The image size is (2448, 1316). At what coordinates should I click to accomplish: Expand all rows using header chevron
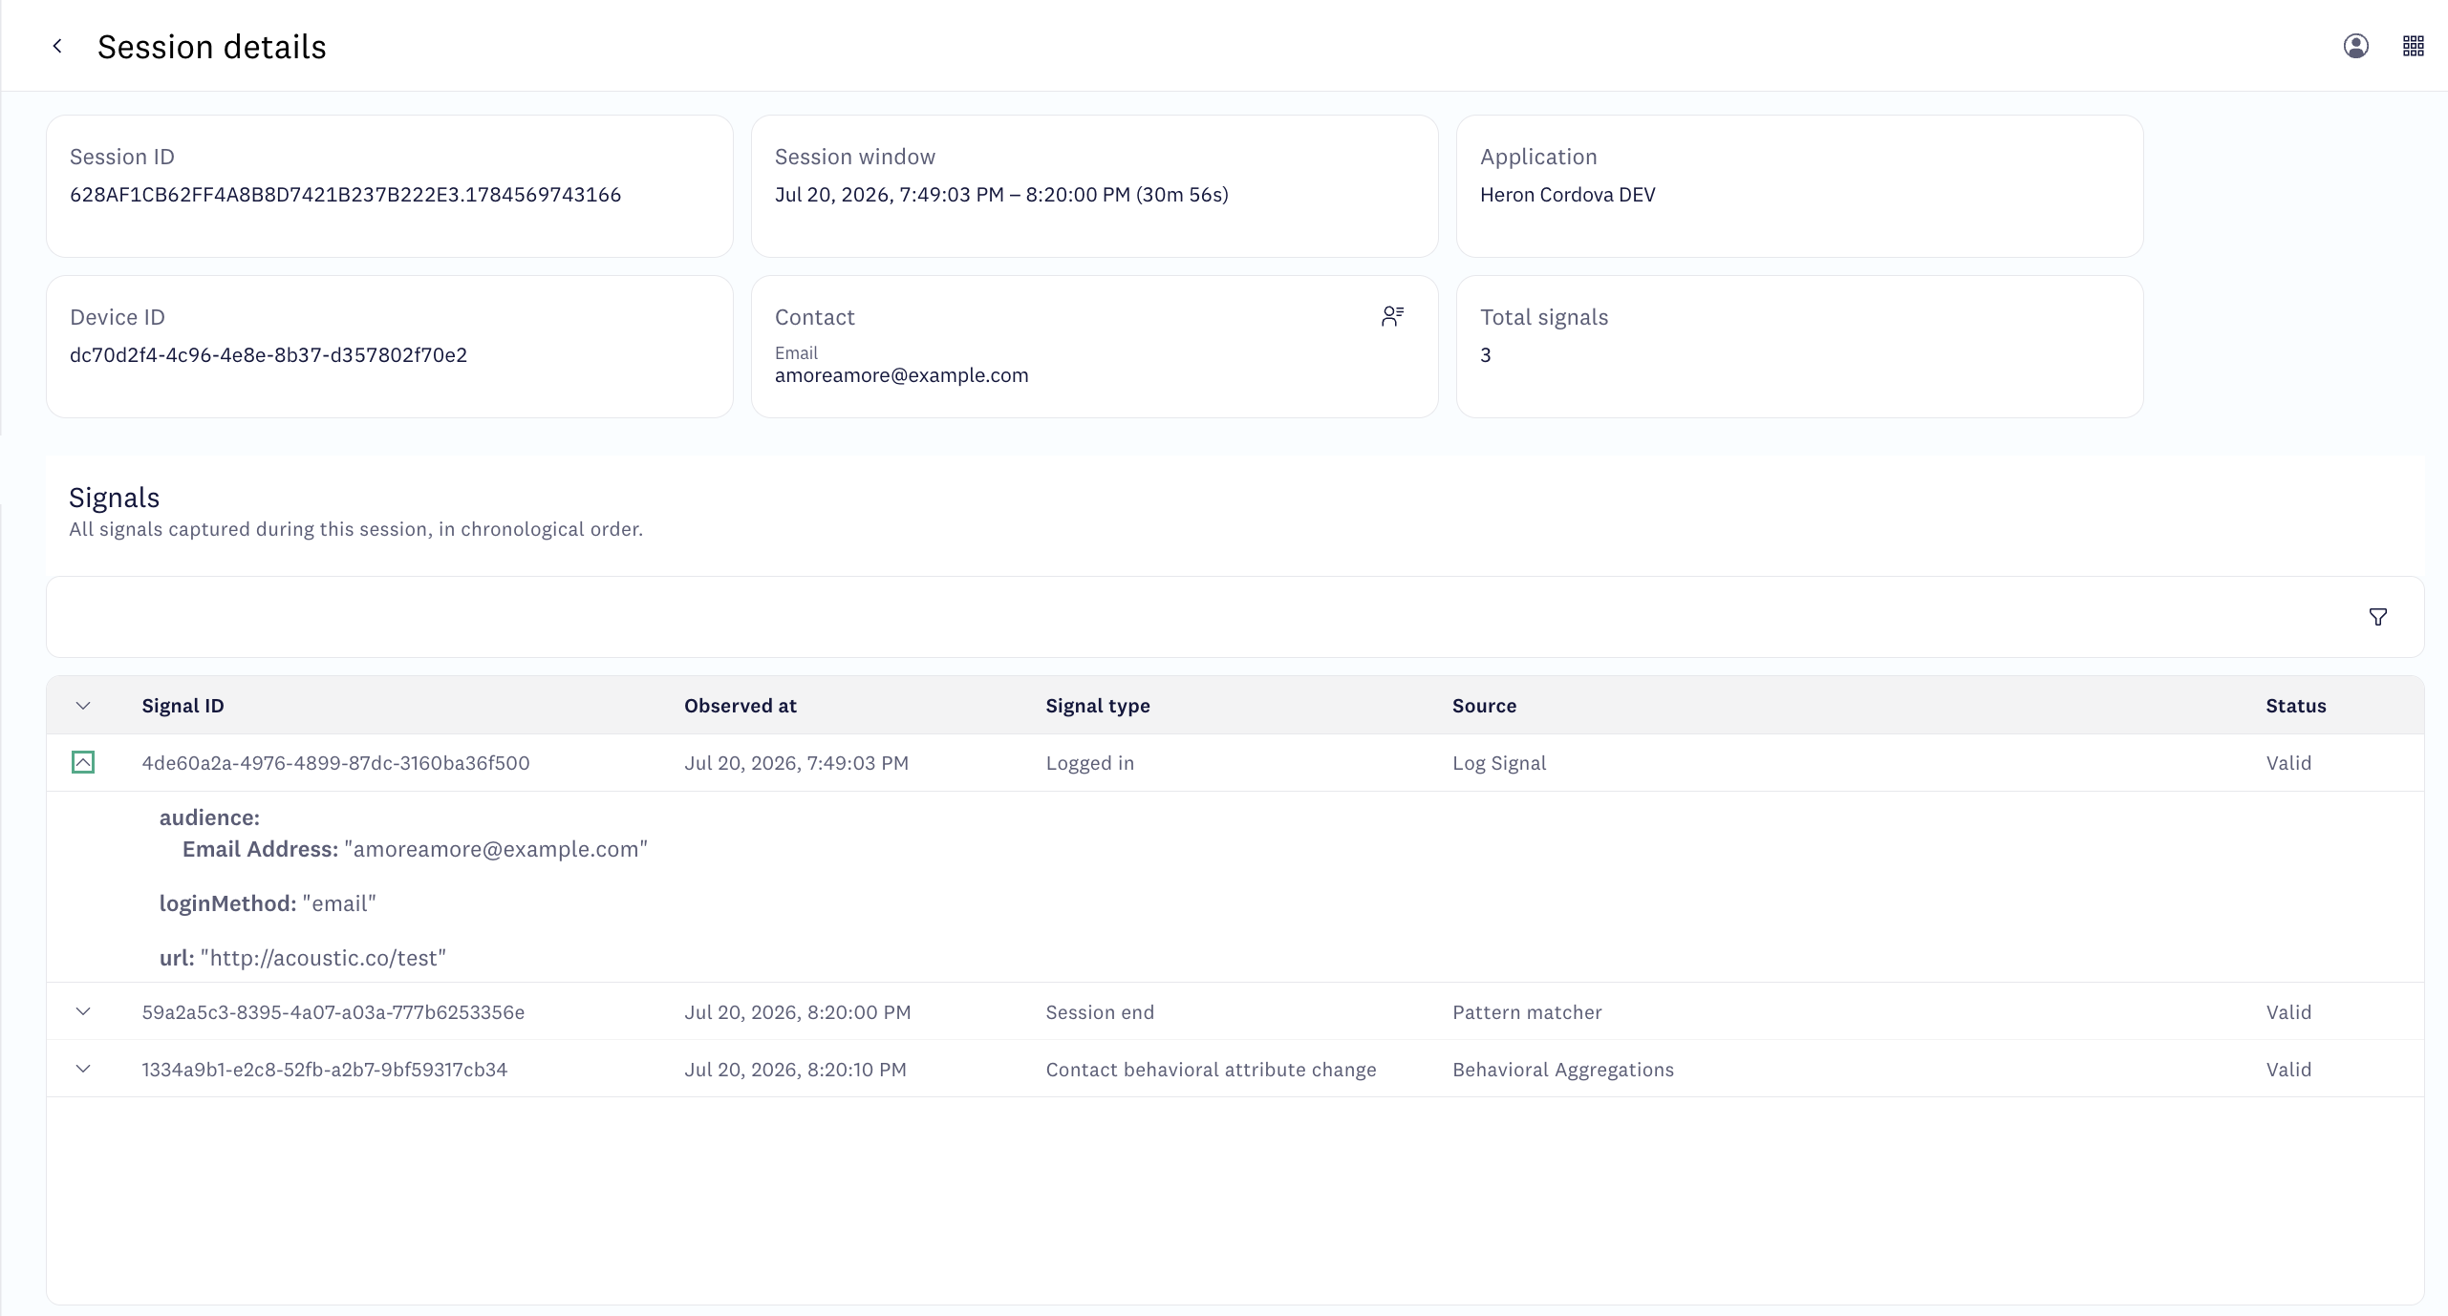point(83,706)
